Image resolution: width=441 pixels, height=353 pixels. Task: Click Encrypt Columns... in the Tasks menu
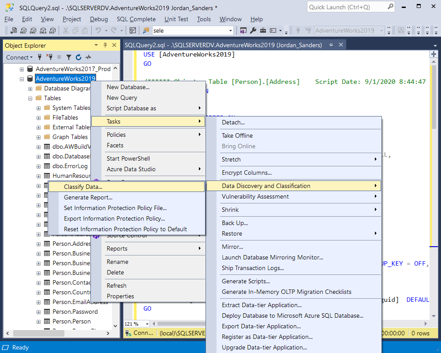tap(294, 173)
